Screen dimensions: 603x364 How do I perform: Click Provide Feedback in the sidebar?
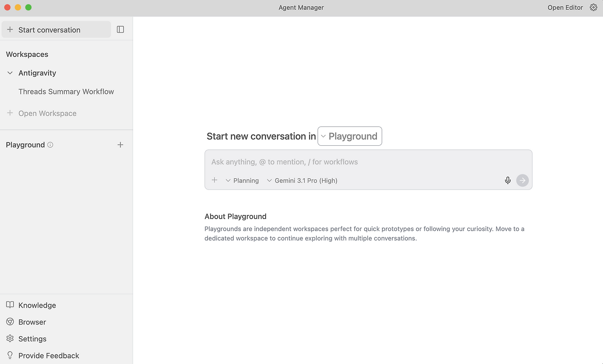[x=49, y=356]
